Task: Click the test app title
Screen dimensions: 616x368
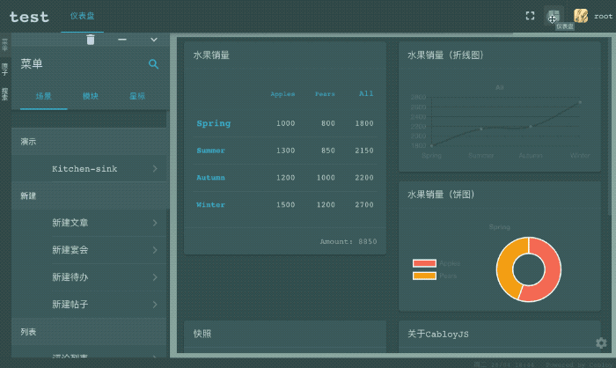Action: click(x=29, y=17)
